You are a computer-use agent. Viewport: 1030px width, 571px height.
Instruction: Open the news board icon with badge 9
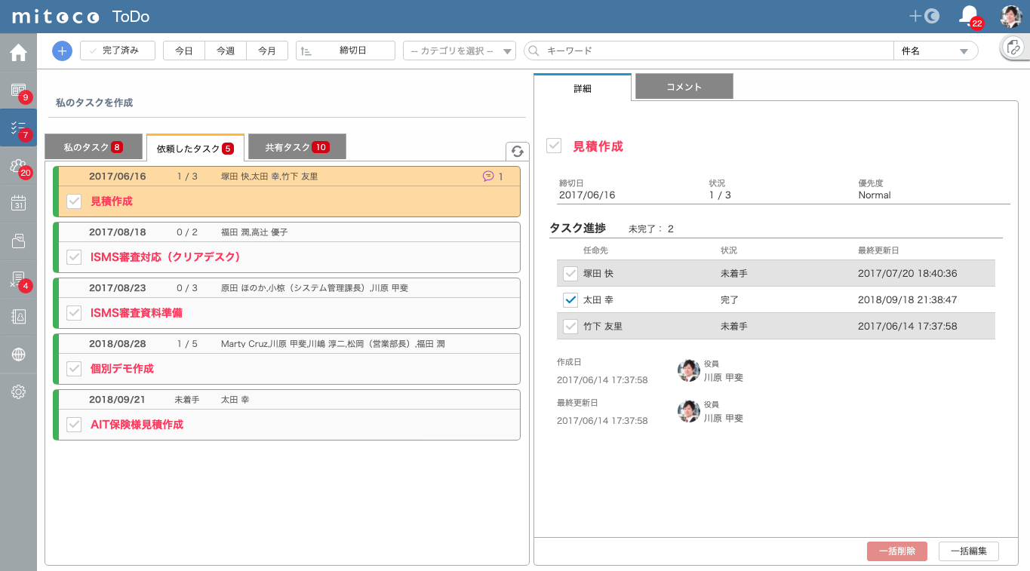point(18,91)
